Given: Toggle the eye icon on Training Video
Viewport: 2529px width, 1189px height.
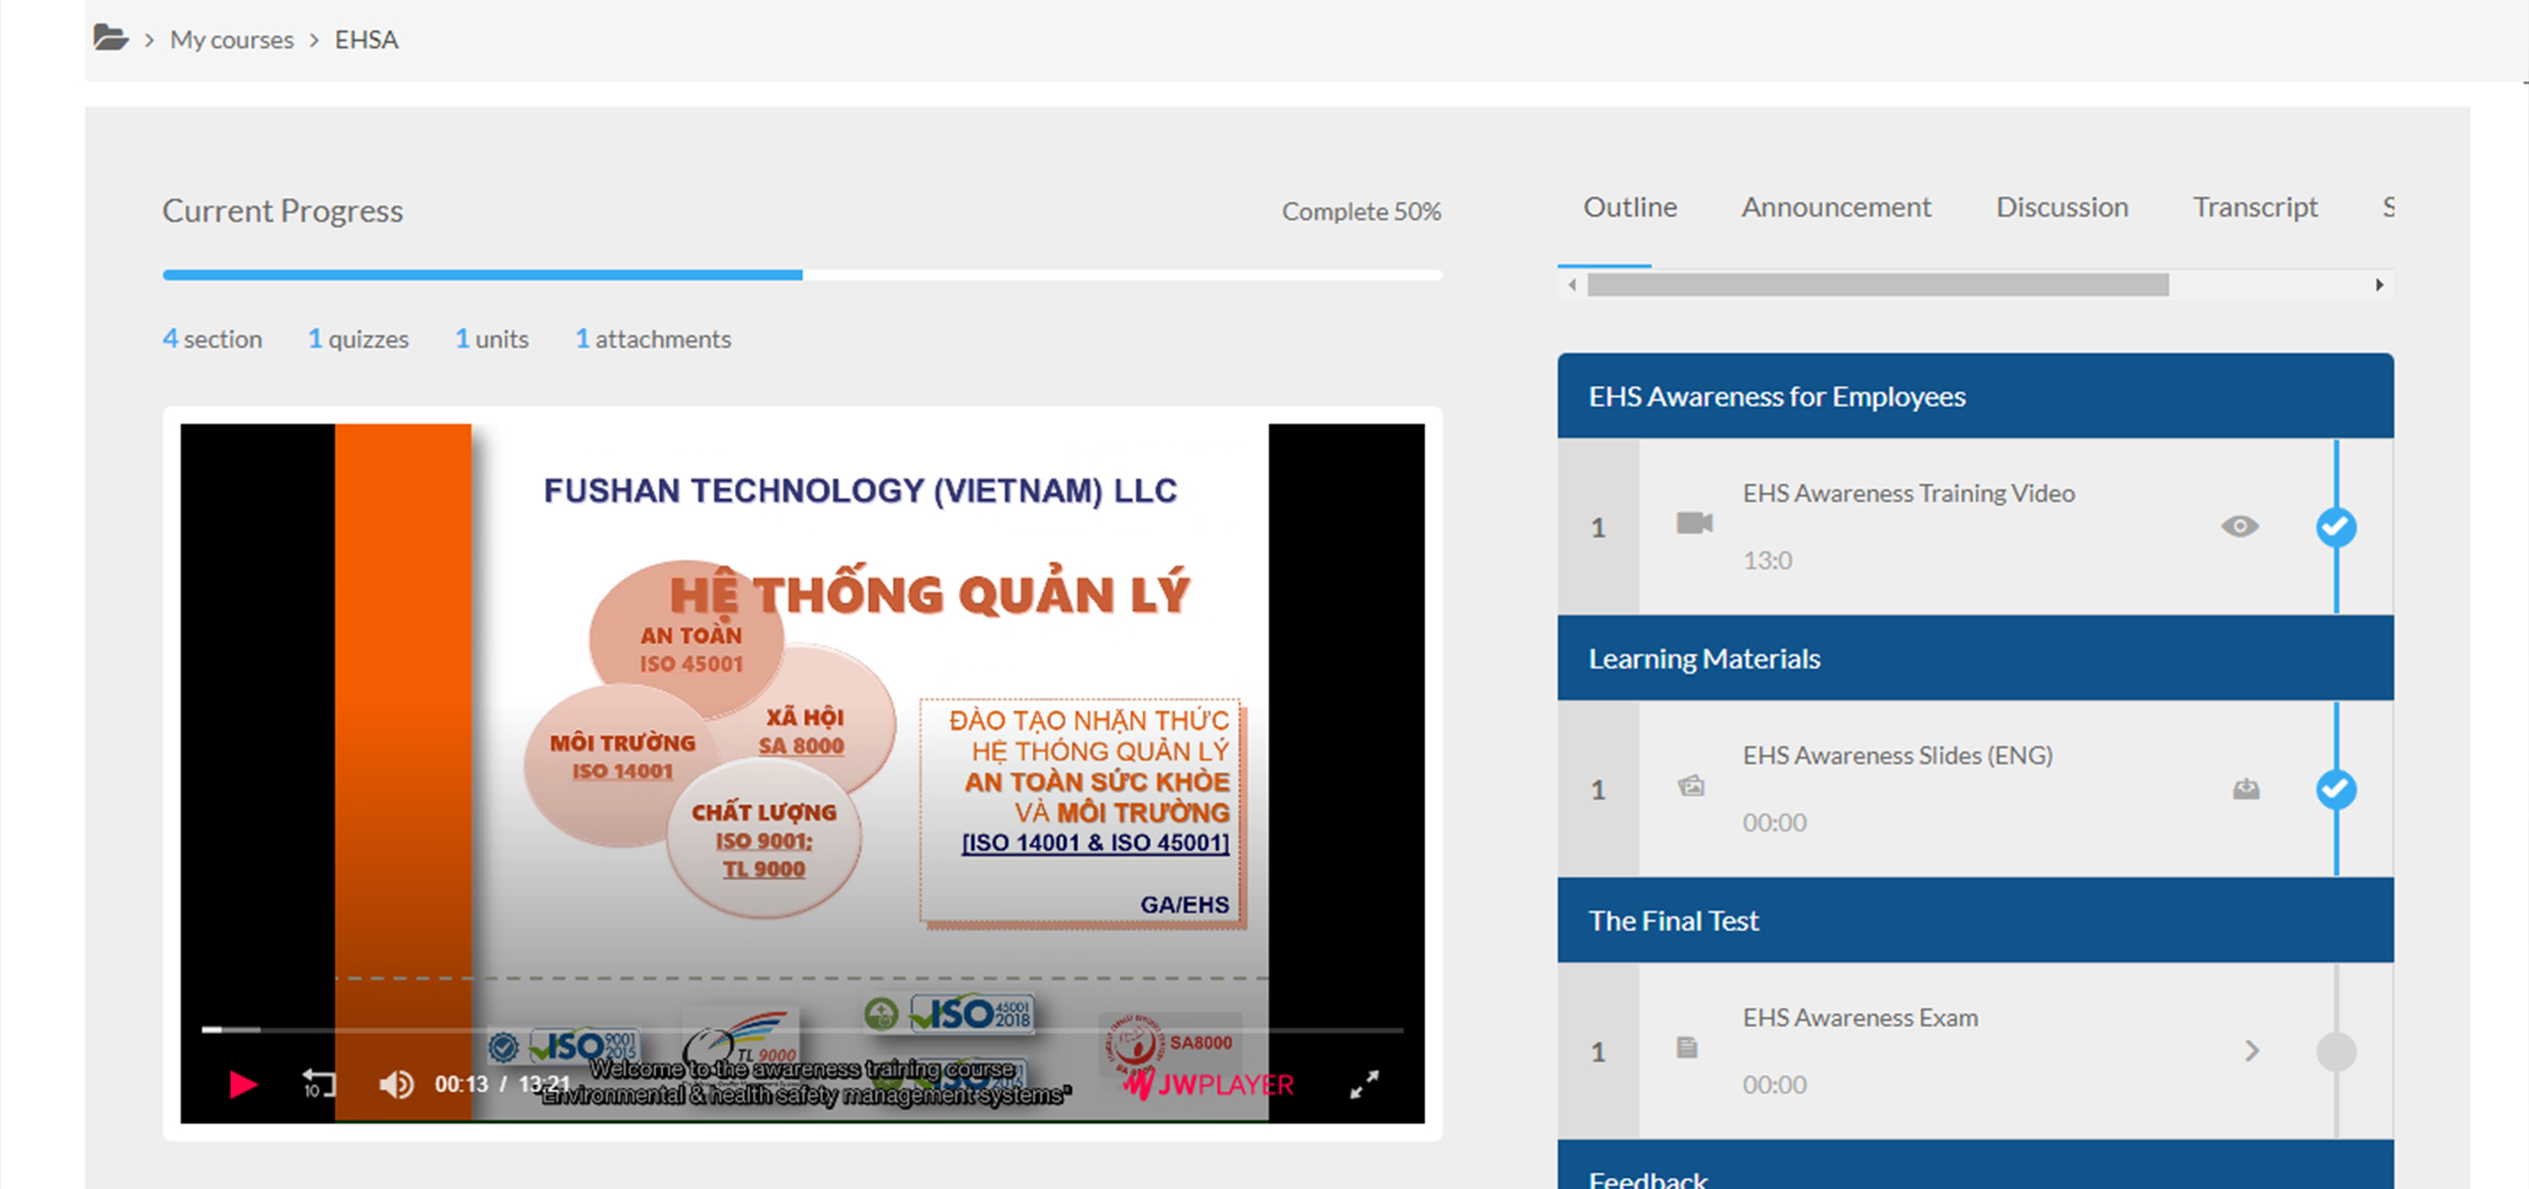Looking at the screenshot, I should (x=2240, y=526).
